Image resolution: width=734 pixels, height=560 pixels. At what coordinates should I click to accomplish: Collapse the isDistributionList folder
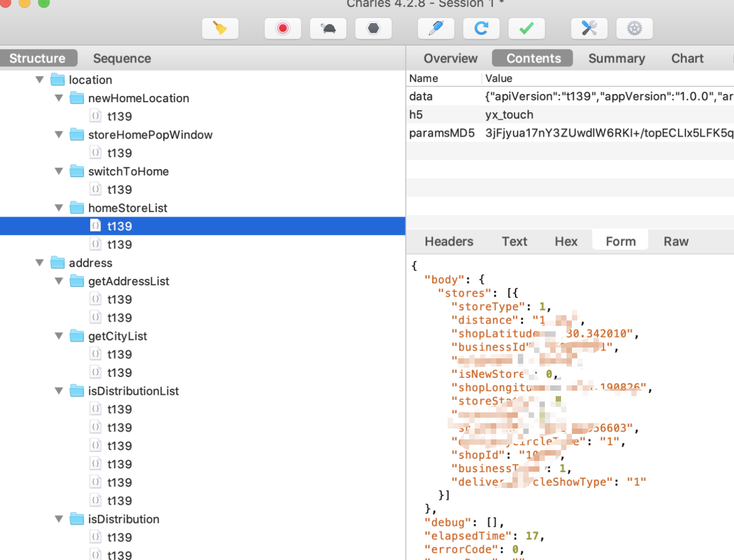pos(59,391)
